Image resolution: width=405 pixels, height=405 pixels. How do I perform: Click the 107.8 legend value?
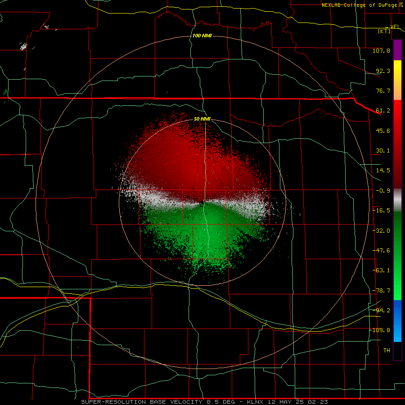click(x=381, y=50)
